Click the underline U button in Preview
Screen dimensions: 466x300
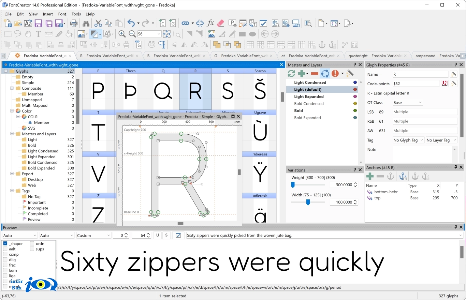pos(158,235)
